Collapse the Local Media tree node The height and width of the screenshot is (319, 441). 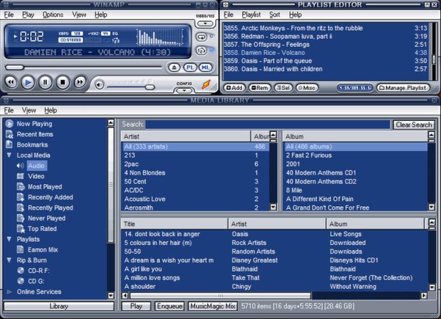point(9,155)
